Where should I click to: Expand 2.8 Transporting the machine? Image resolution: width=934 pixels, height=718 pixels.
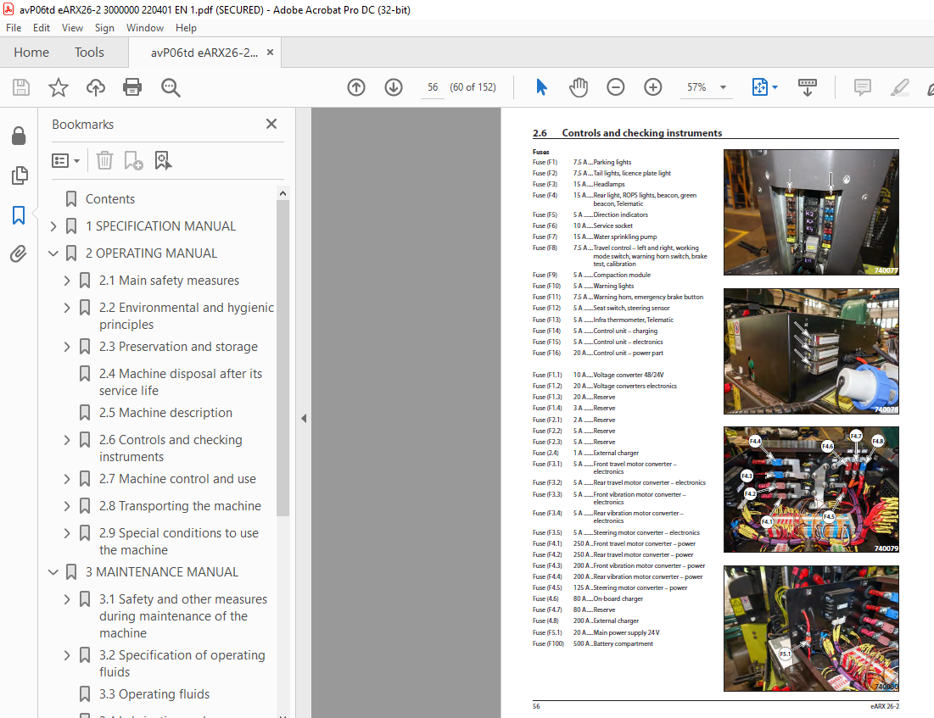(x=67, y=506)
